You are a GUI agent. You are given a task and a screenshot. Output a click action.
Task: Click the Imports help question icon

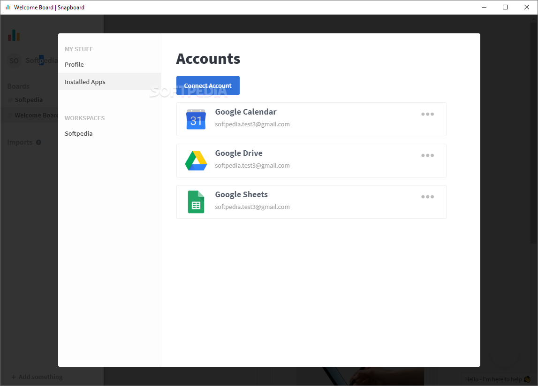click(x=38, y=142)
